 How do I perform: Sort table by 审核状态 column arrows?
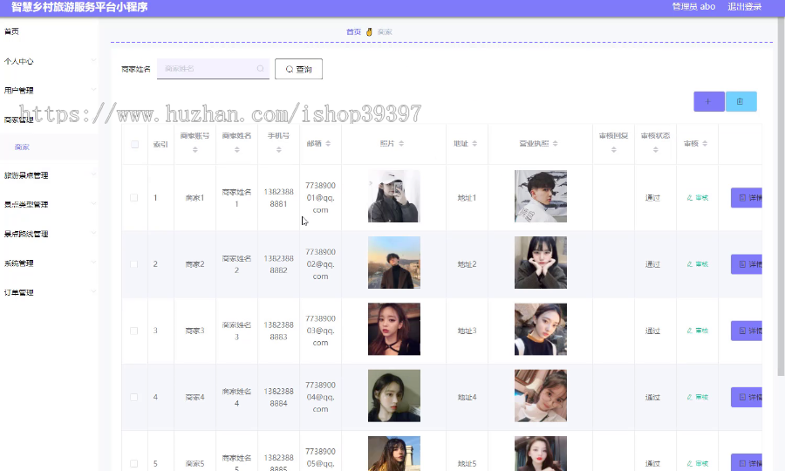tap(655, 150)
